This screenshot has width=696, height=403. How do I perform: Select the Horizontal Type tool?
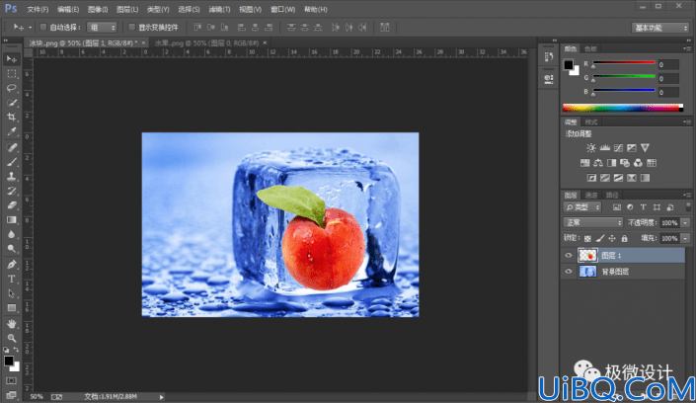point(12,279)
